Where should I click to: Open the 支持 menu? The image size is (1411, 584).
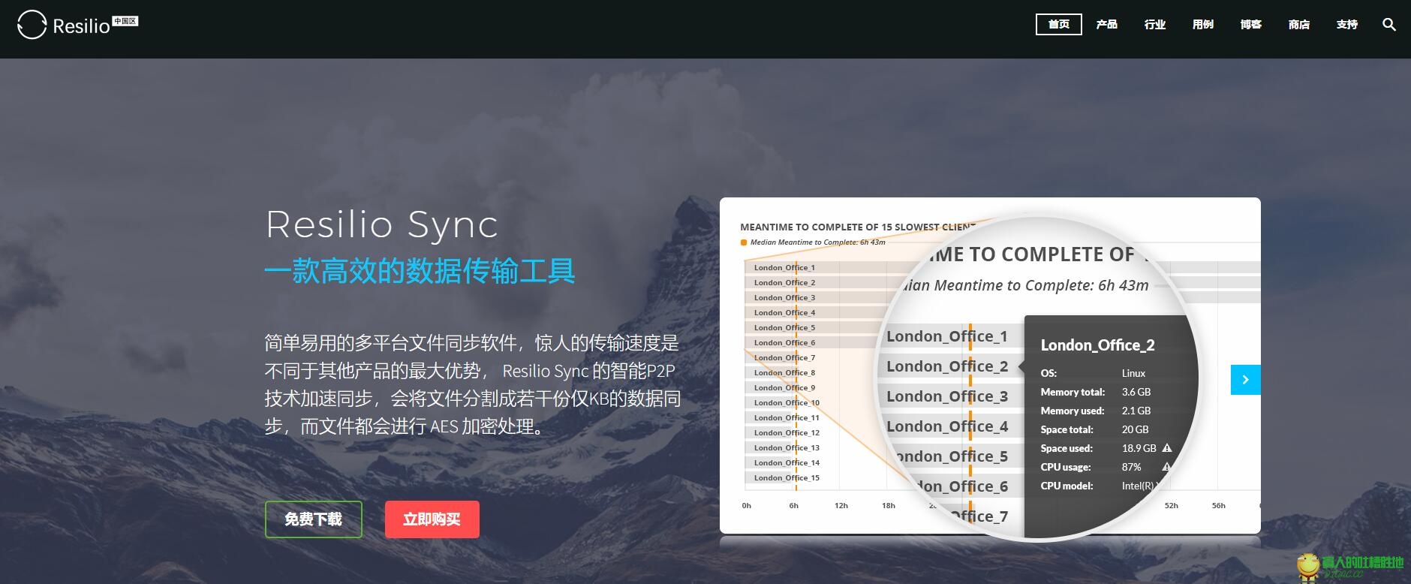1346,25
